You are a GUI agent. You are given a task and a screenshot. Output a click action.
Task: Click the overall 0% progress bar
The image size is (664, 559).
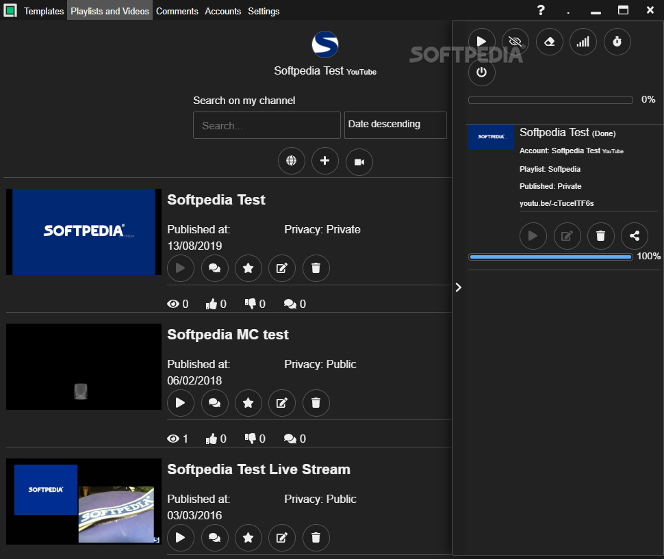(550, 101)
